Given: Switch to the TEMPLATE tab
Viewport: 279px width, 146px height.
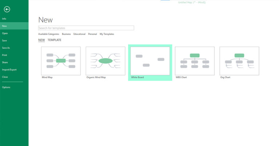Looking at the screenshot, I should pyautogui.click(x=54, y=40).
